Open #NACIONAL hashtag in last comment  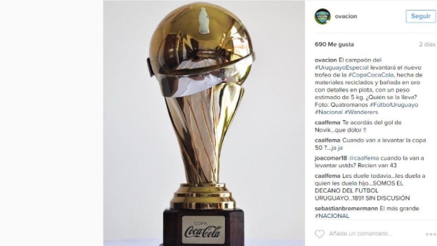[332, 216]
